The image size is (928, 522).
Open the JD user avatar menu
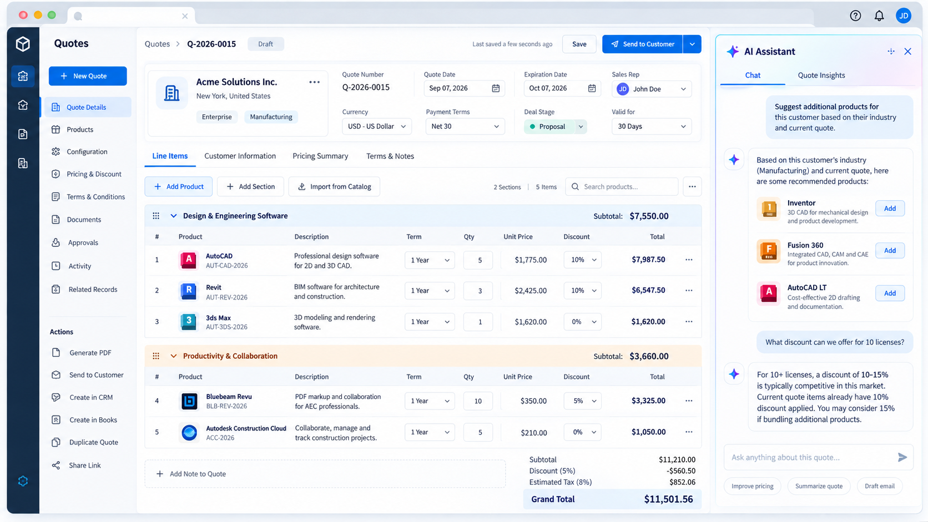(903, 16)
